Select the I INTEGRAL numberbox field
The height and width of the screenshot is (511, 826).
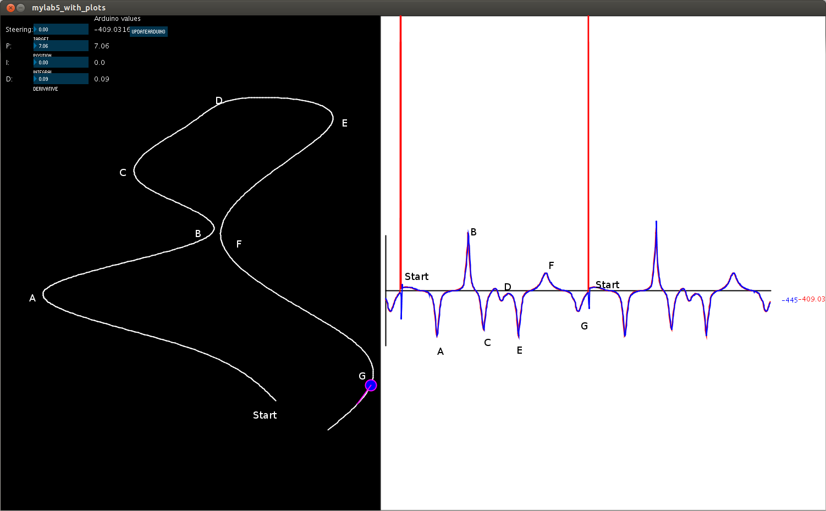tap(61, 62)
